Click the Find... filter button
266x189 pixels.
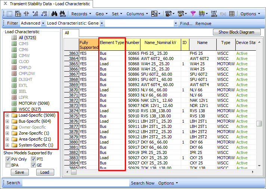tap(186, 23)
